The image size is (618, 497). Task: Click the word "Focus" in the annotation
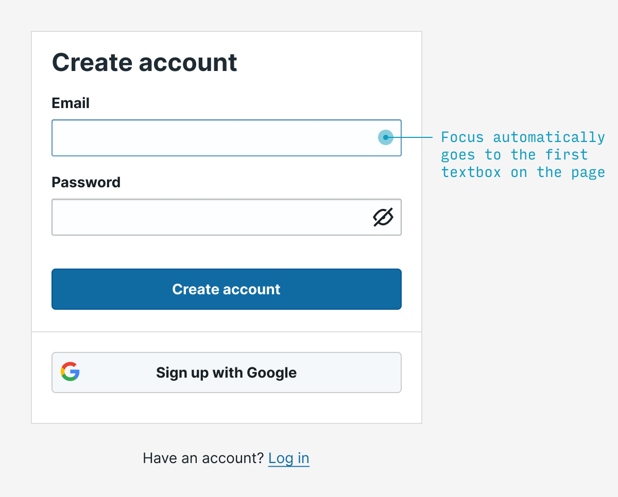(462, 137)
